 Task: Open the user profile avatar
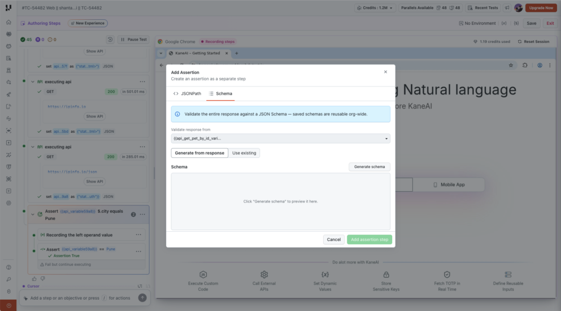tap(518, 8)
